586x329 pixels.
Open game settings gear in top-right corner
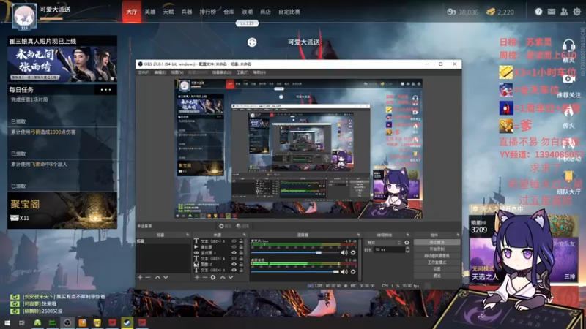pyautogui.click(x=577, y=12)
